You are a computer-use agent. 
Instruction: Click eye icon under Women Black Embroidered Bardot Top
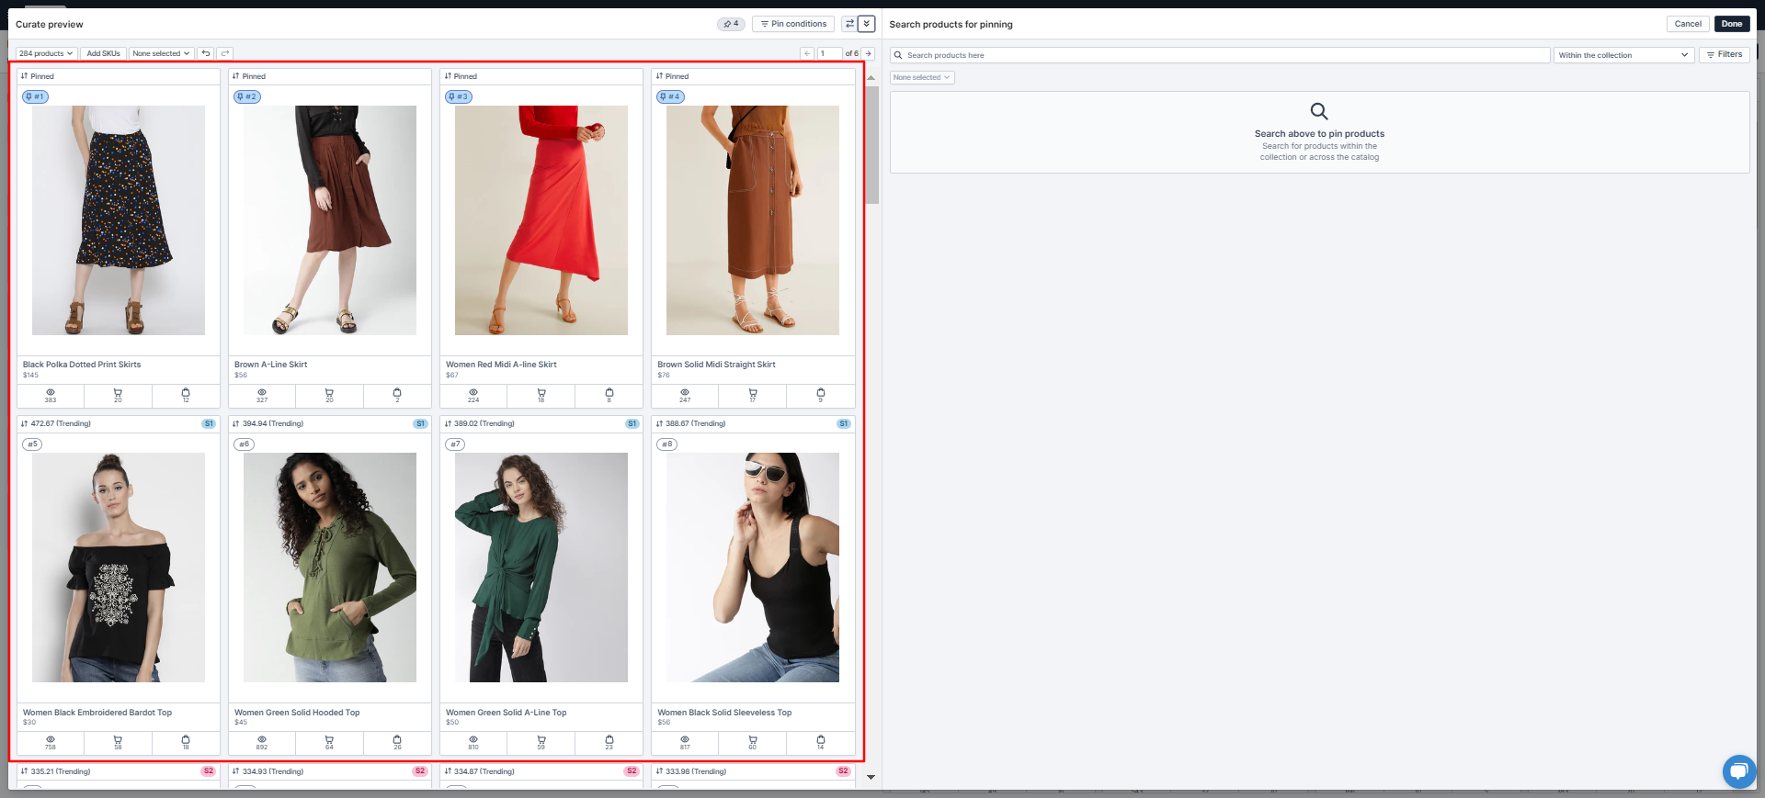point(51,739)
